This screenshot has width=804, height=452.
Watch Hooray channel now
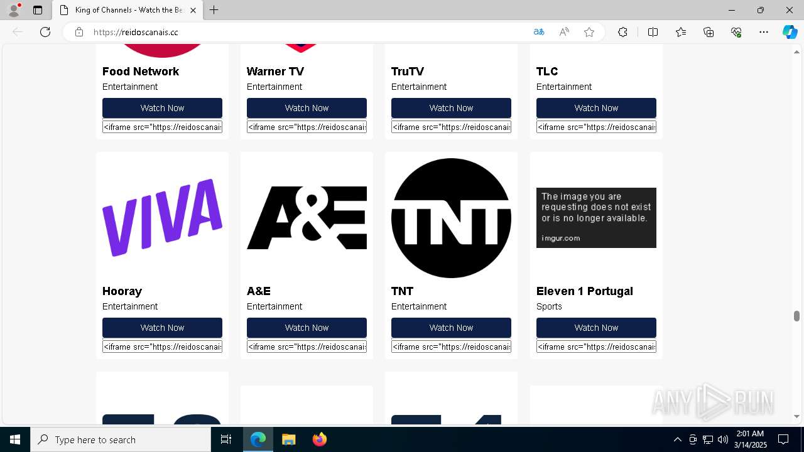click(x=162, y=328)
